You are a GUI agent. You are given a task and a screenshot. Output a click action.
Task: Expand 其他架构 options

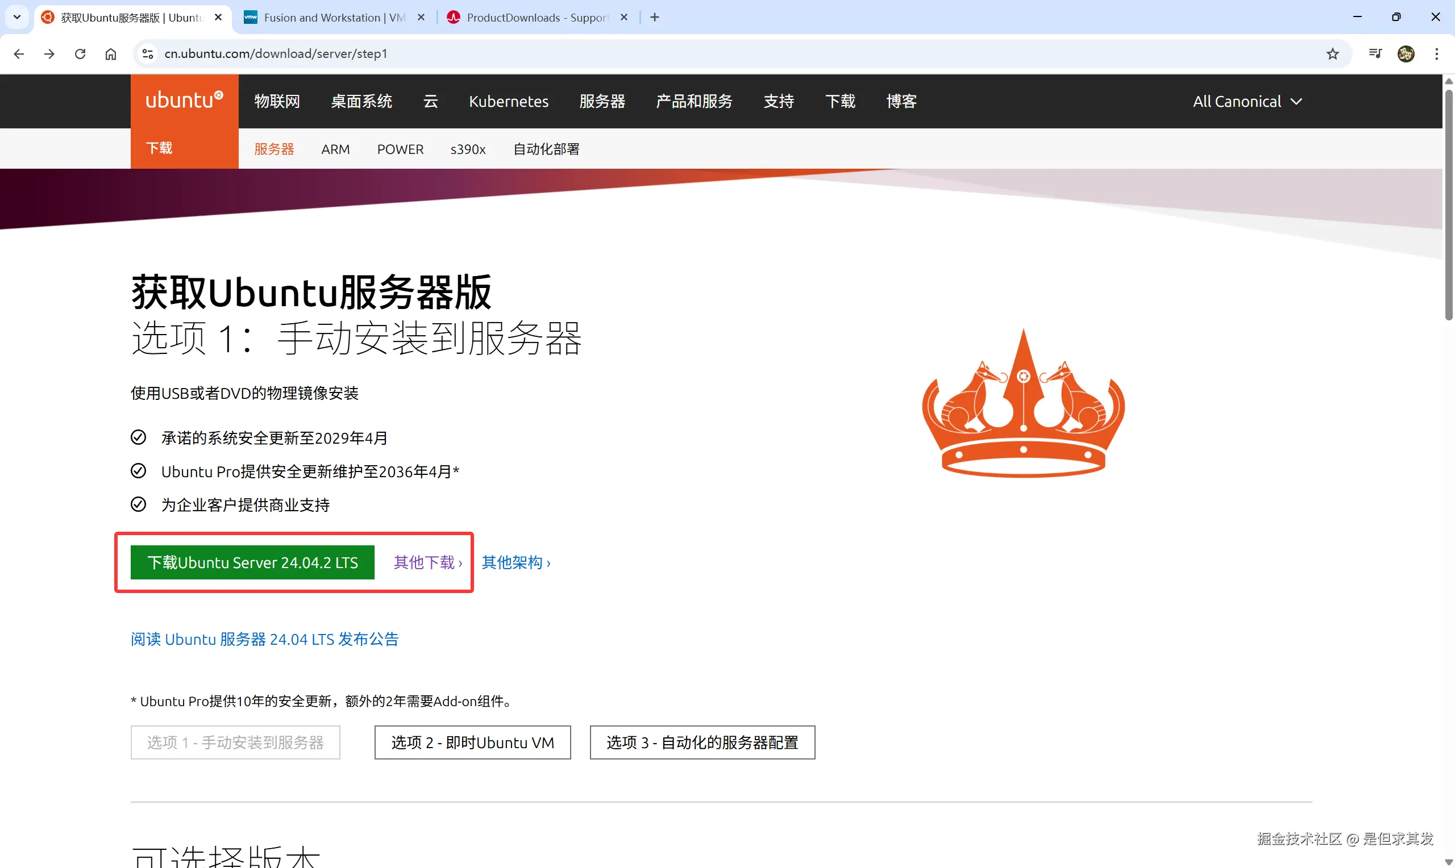click(516, 562)
